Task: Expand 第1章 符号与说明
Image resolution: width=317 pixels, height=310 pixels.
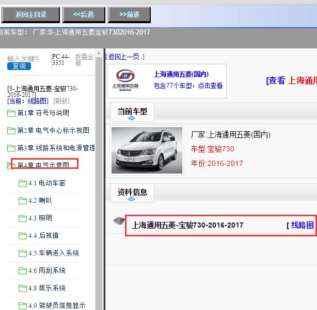Action: tap(43, 113)
